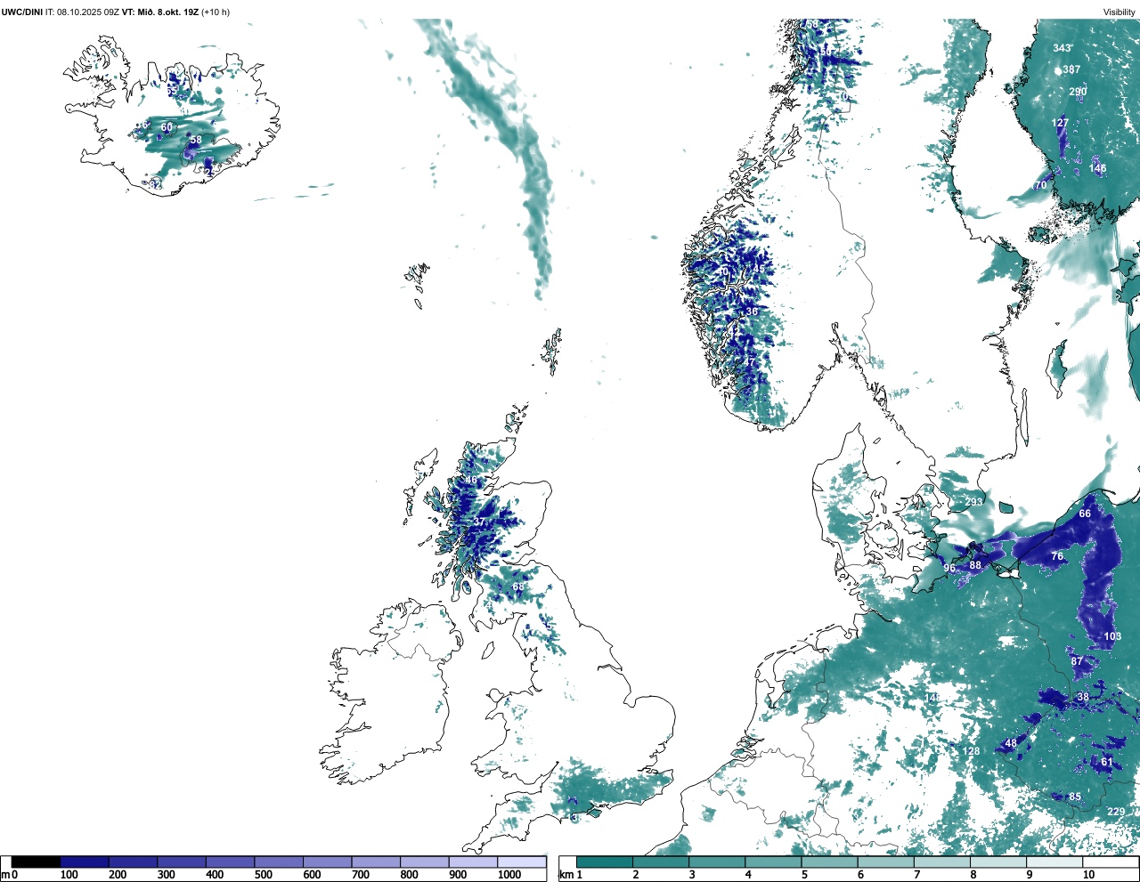The height and width of the screenshot is (882, 1140).
Task: Click the 'Visibility' title at top right
Action: pyautogui.click(x=1120, y=12)
